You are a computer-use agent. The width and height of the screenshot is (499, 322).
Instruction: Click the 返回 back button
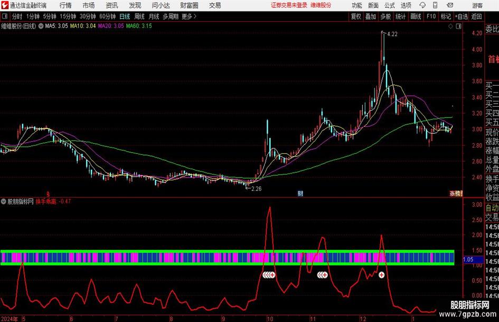click(476, 16)
